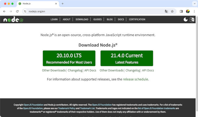Open the DOWNLOAD menu item

click(82, 19)
